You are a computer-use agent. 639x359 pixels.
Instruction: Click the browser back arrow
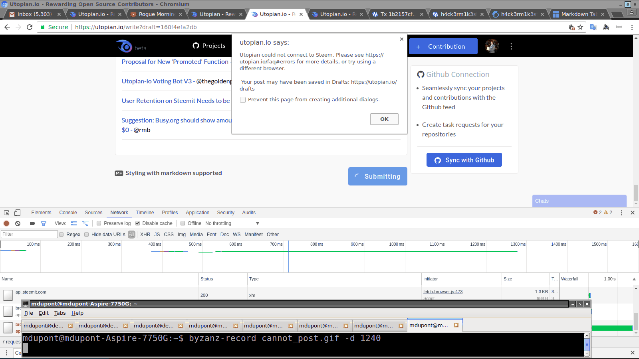coord(7,27)
